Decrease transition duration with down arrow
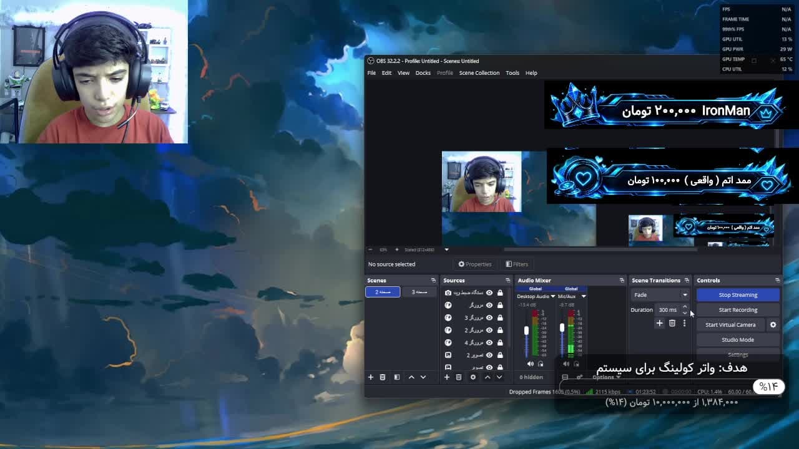799x449 pixels. coord(685,312)
